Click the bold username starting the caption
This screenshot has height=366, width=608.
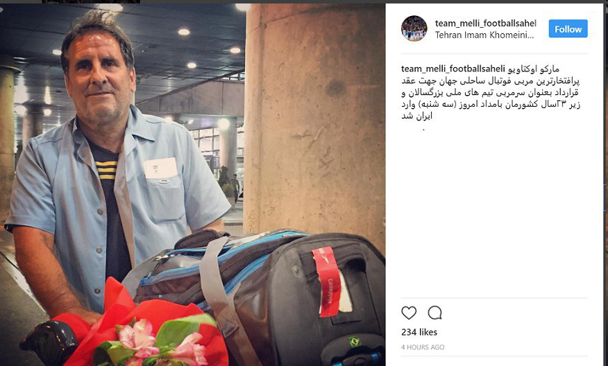tap(453, 69)
